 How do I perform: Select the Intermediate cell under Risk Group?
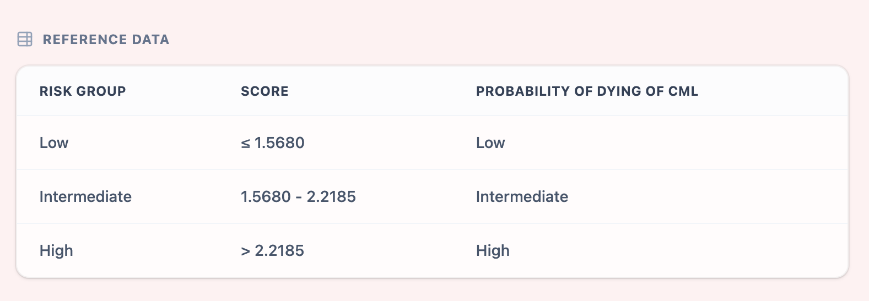point(85,197)
